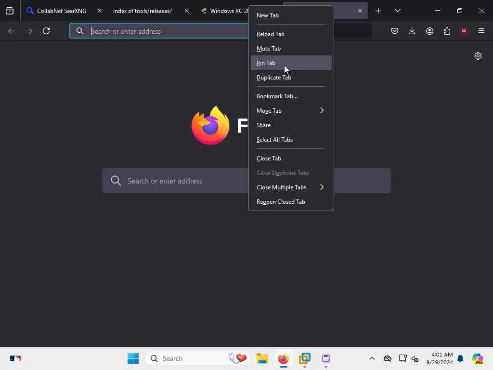Go forward with the forward arrow
Image resolution: width=493 pixels, height=370 pixels.
[29, 31]
